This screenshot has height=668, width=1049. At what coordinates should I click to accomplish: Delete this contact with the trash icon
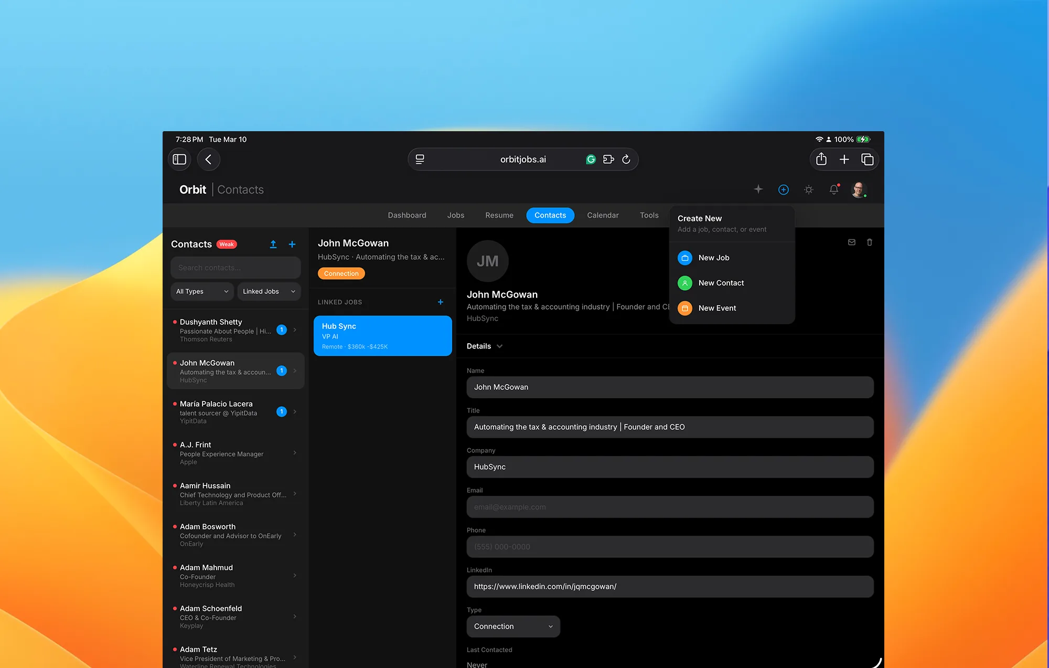coord(869,242)
